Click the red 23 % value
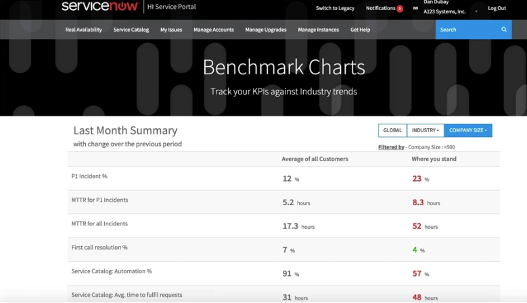The image size is (527, 303). tap(421, 179)
